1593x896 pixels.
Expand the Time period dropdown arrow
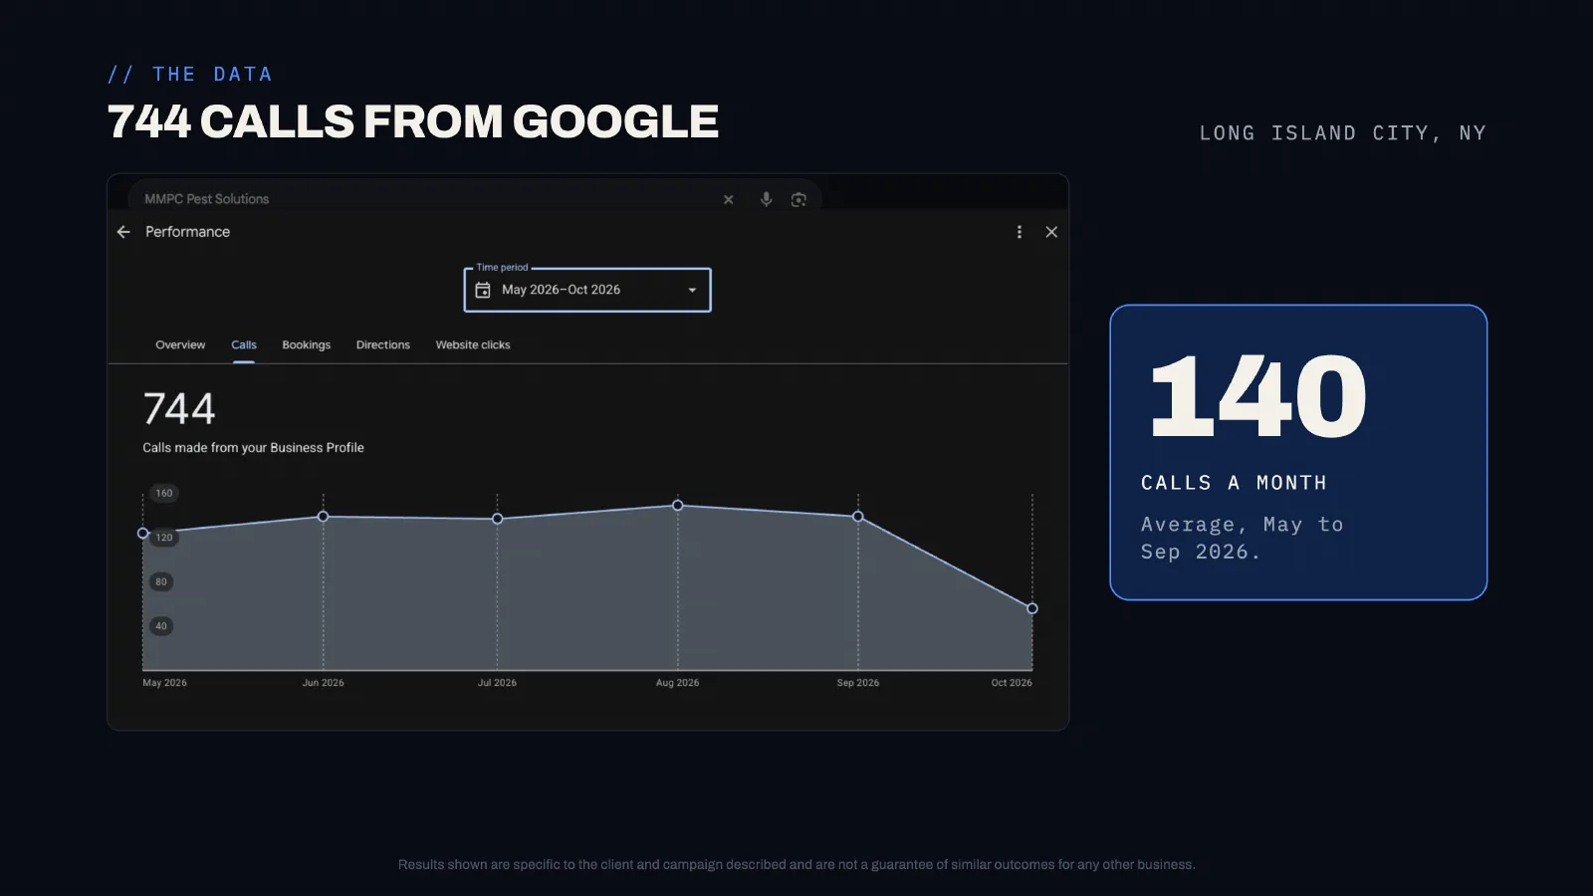click(692, 291)
